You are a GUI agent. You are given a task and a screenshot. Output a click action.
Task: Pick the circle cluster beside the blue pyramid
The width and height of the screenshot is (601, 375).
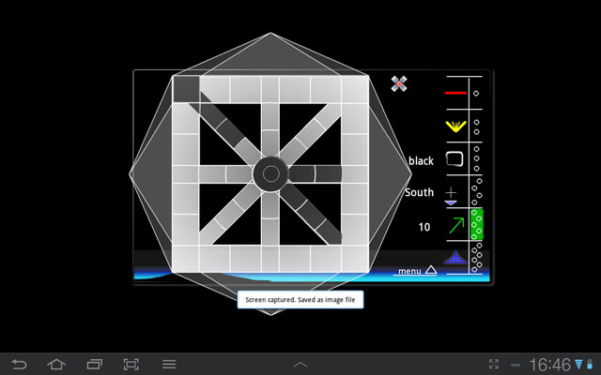(x=477, y=257)
